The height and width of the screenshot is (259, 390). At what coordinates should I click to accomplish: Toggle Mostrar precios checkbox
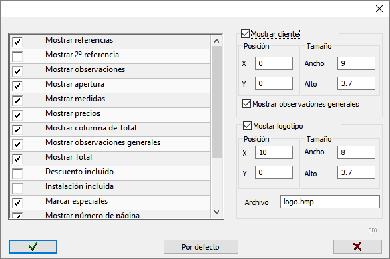click(x=17, y=115)
